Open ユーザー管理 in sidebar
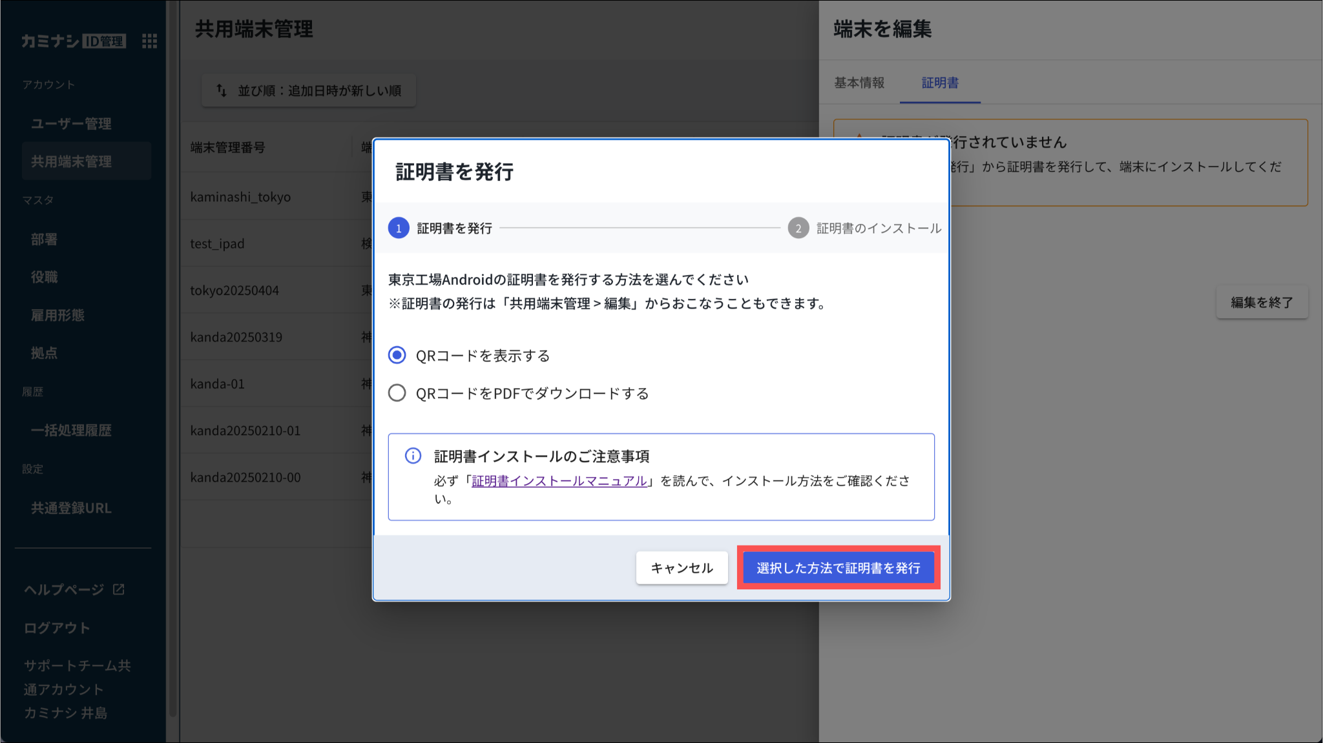The image size is (1323, 743). [x=71, y=123]
